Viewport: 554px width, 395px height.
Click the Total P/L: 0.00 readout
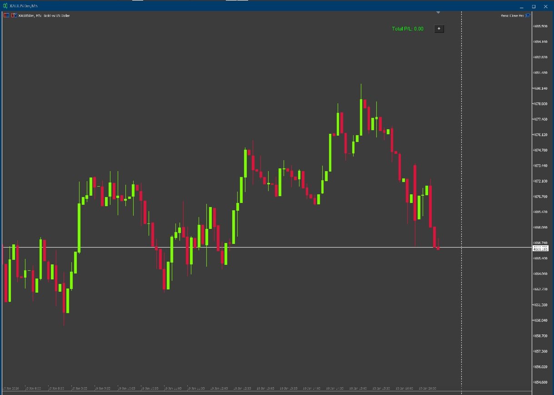point(408,29)
